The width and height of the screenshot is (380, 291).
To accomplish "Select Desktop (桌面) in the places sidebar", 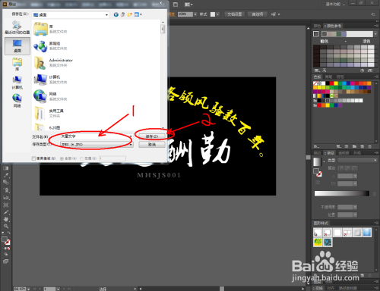I will pyautogui.click(x=17, y=46).
